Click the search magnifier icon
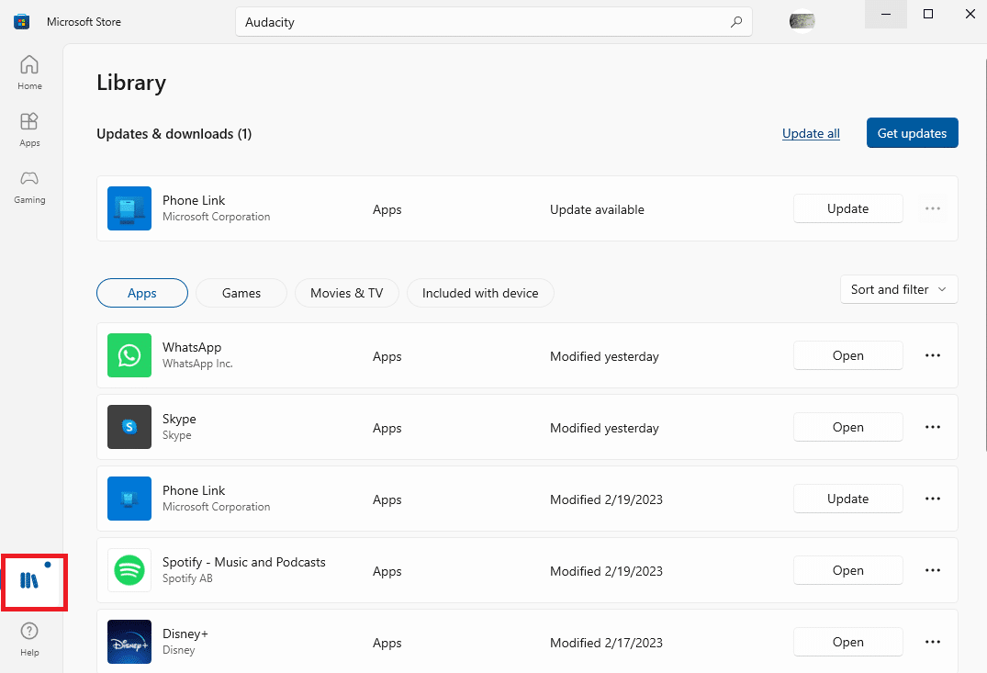Screen dimensions: 987x673 tap(735, 22)
